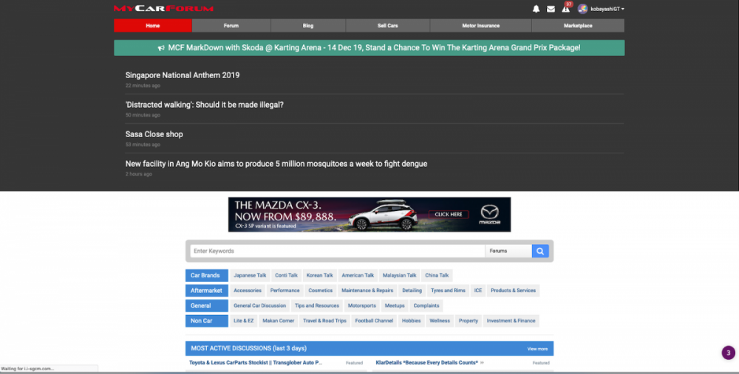Click the blue search magnifier button
Image resolution: width=739 pixels, height=374 pixels.
coord(541,251)
